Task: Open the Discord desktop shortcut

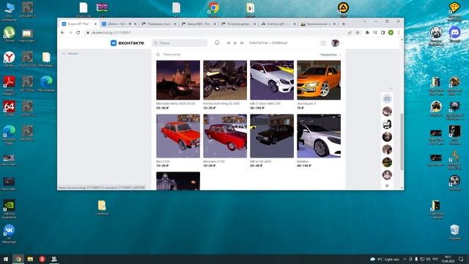Action: click(454, 34)
